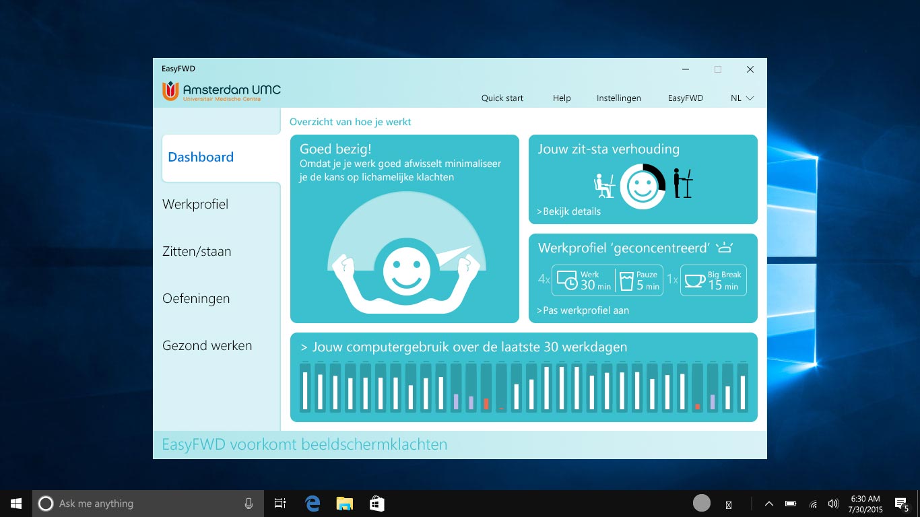The height and width of the screenshot is (517, 920).
Task: Switch to the Zitten/staan tab
Action: (197, 251)
